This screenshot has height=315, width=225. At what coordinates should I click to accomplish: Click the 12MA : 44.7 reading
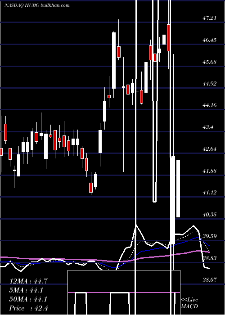point(28,281)
